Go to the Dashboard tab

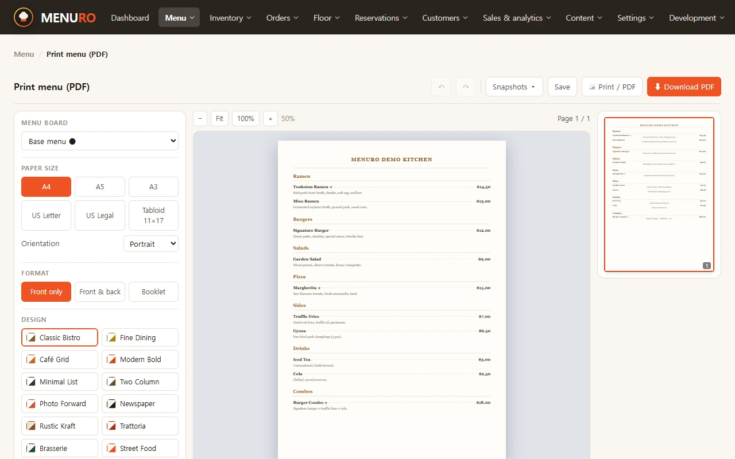click(x=130, y=18)
